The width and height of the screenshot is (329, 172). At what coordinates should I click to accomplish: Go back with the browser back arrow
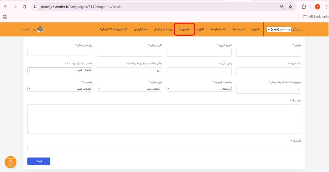(6, 7)
